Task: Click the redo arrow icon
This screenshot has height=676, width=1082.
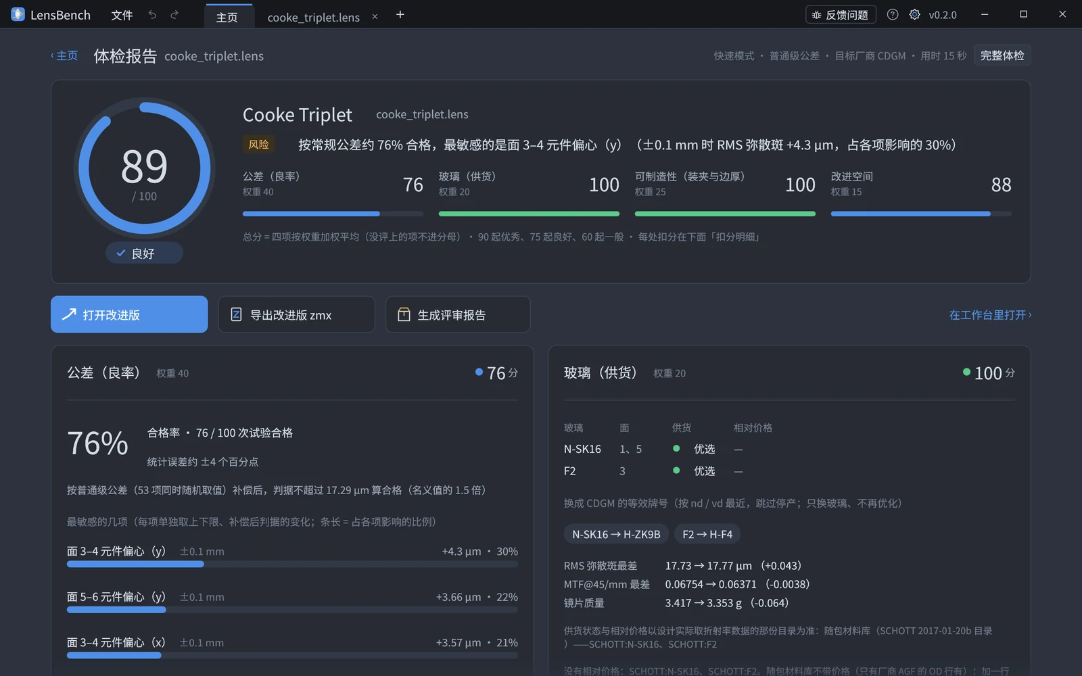Action: coord(174,15)
